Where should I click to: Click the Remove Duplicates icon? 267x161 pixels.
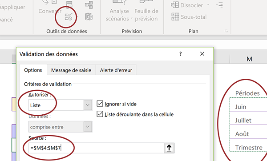point(69,4)
